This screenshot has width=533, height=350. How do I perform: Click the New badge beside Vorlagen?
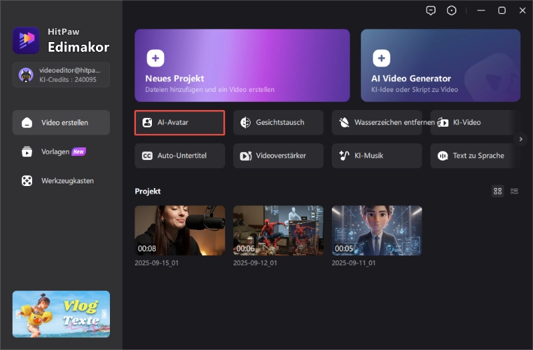point(79,152)
